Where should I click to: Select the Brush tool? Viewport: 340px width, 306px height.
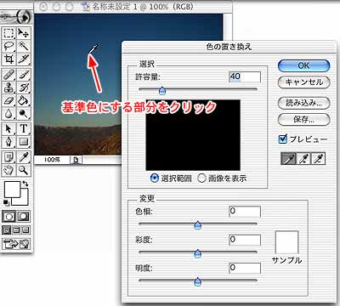(24, 75)
